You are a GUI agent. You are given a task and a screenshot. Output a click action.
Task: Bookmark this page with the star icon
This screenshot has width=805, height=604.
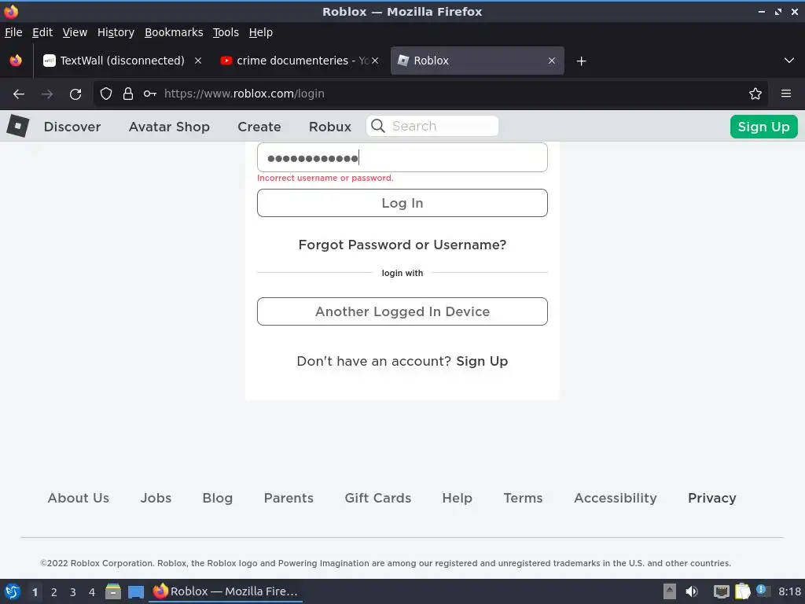click(x=755, y=94)
